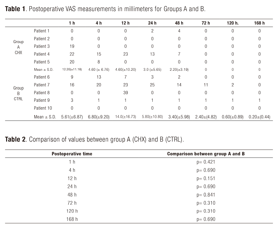
Task: Select the Postoperative time column header
Action: (72, 154)
